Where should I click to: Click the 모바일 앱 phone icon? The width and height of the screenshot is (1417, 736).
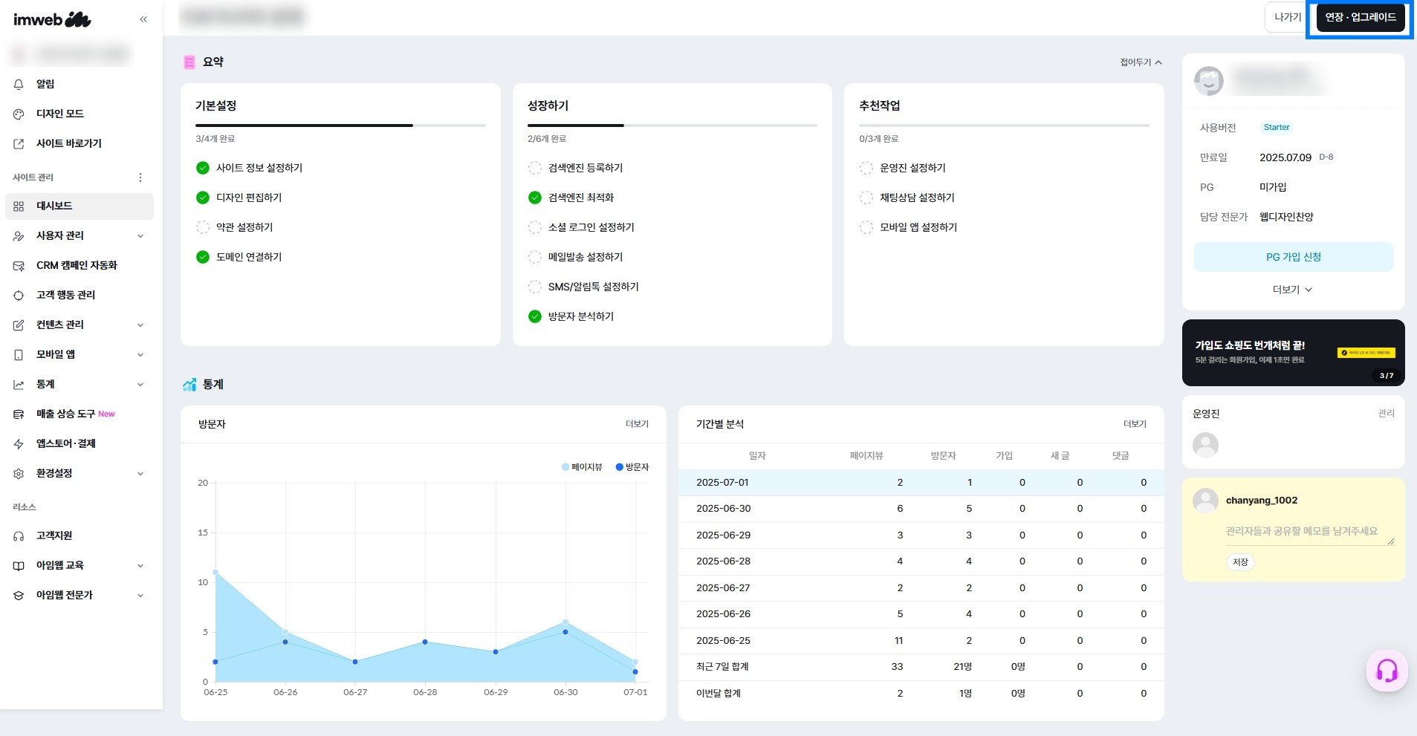19,355
